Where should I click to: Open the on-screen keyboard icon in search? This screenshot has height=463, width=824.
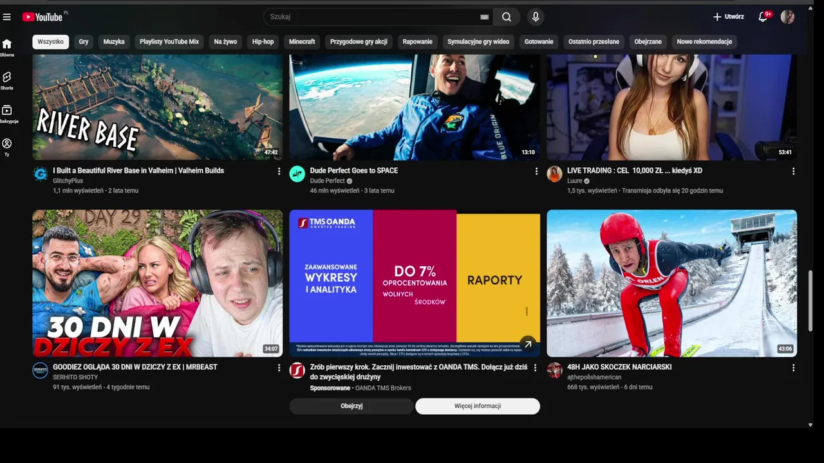click(x=484, y=17)
